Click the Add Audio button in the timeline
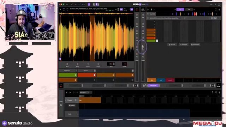226x127 pixels. click(x=72, y=105)
